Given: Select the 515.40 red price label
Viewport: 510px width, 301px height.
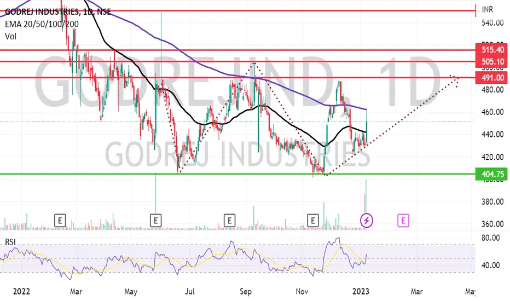Looking at the screenshot, I should [x=491, y=50].
